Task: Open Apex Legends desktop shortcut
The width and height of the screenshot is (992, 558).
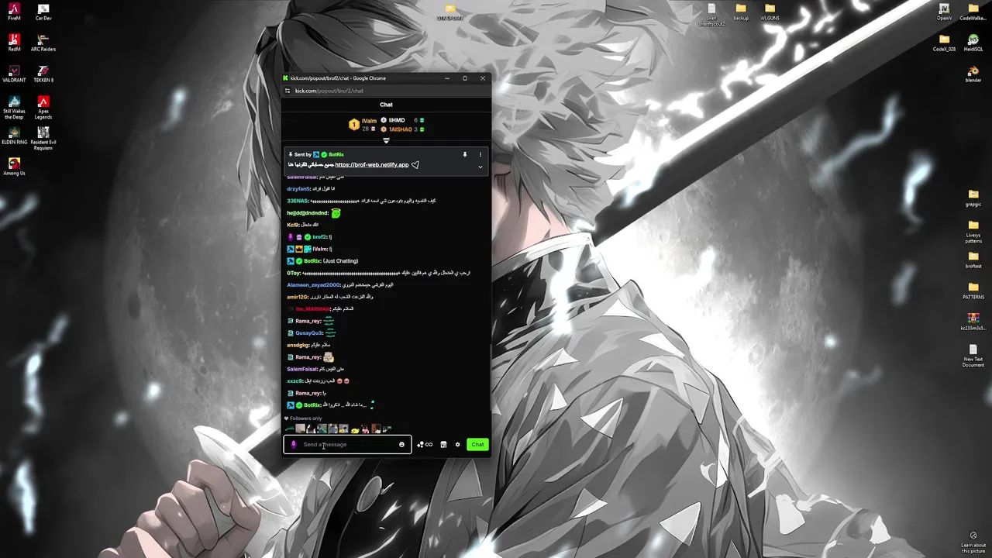Action: (43, 108)
